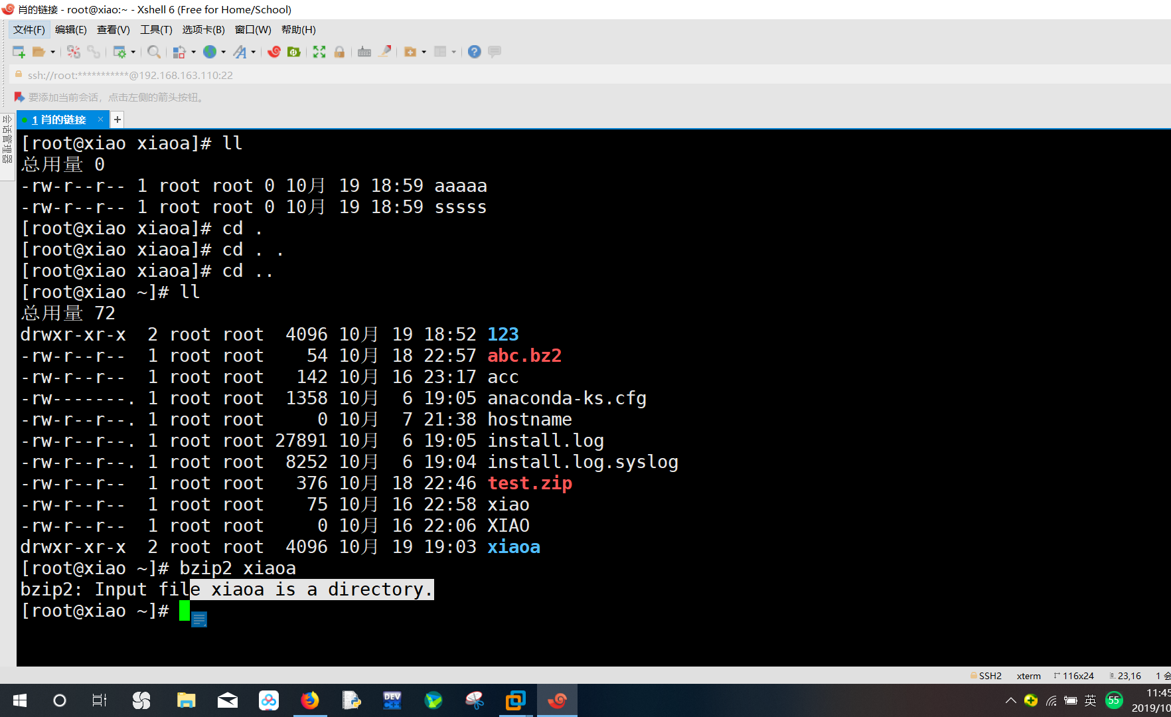
Task: Open Dev-C++ from the taskbar
Action: (x=392, y=700)
